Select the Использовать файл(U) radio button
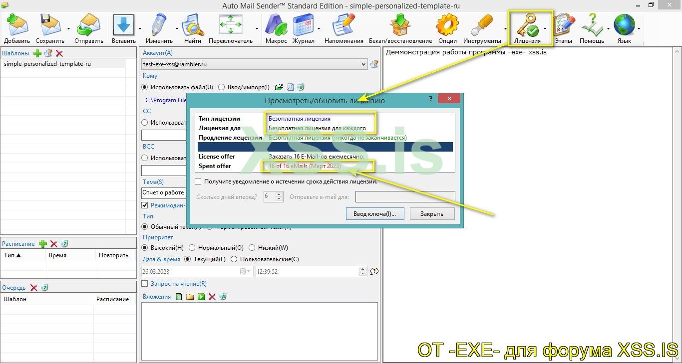The width and height of the screenshot is (682, 363). tap(145, 87)
